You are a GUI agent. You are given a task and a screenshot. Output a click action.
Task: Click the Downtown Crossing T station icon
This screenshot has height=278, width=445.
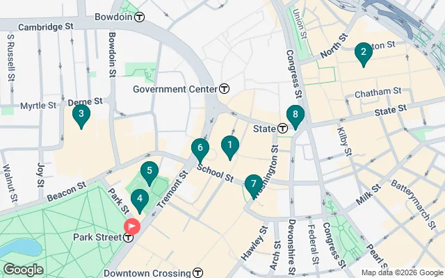(197, 273)
